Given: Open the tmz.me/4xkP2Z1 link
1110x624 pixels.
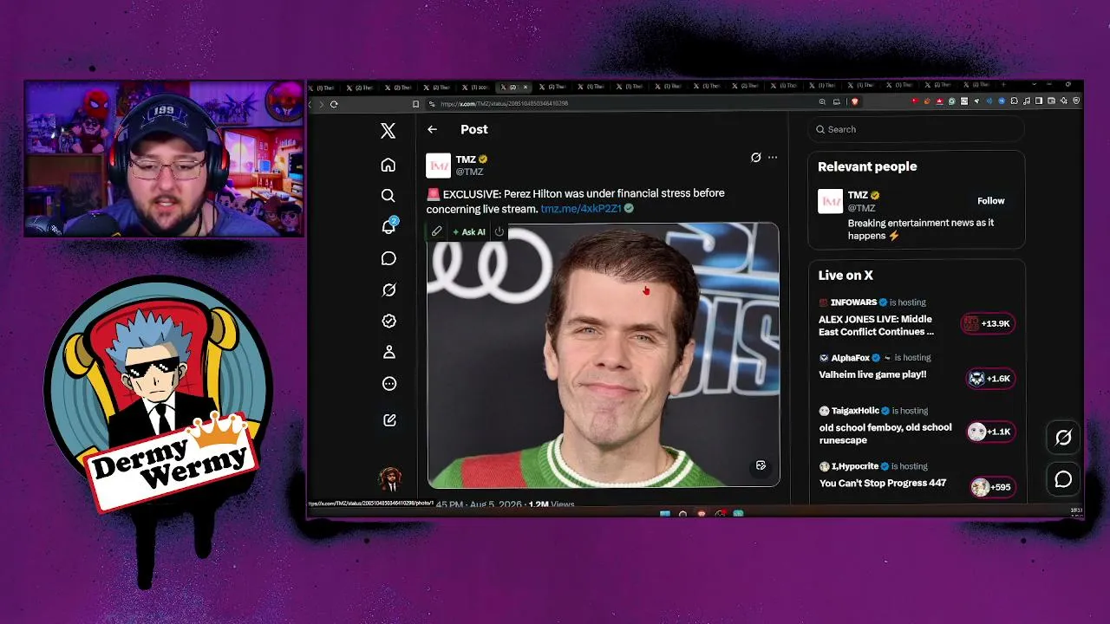Looking at the screenshot, I should coord(581,209).
